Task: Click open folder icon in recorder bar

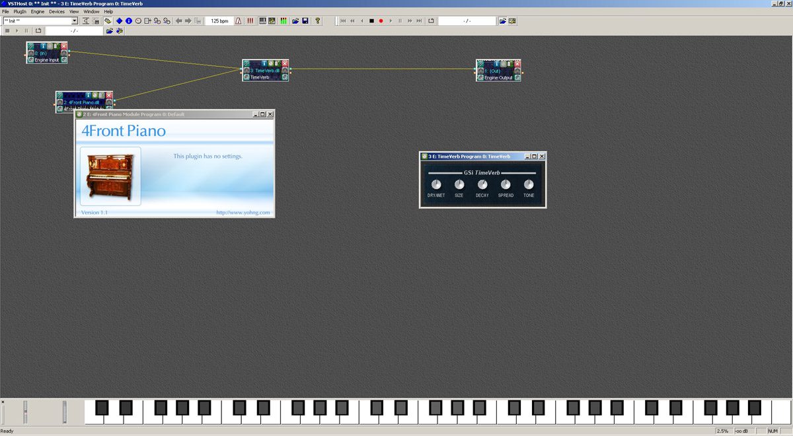Action: pyautogui.click(x=110, y=30)
